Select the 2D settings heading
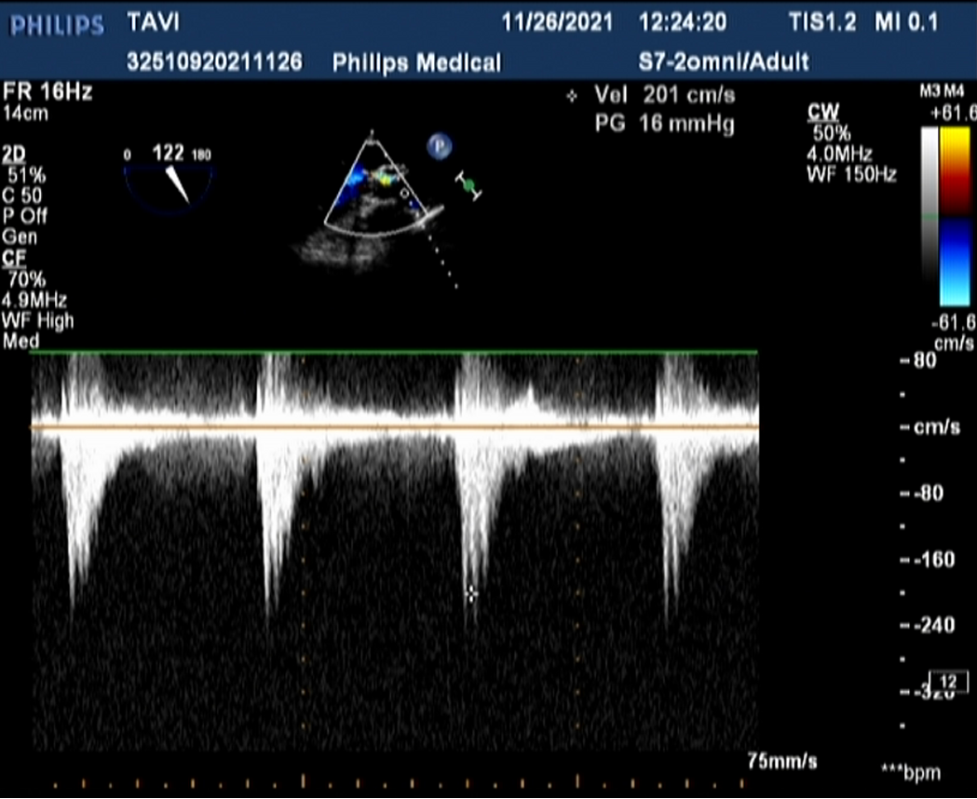Screen dimensions: 977x799 pos(14,155)
